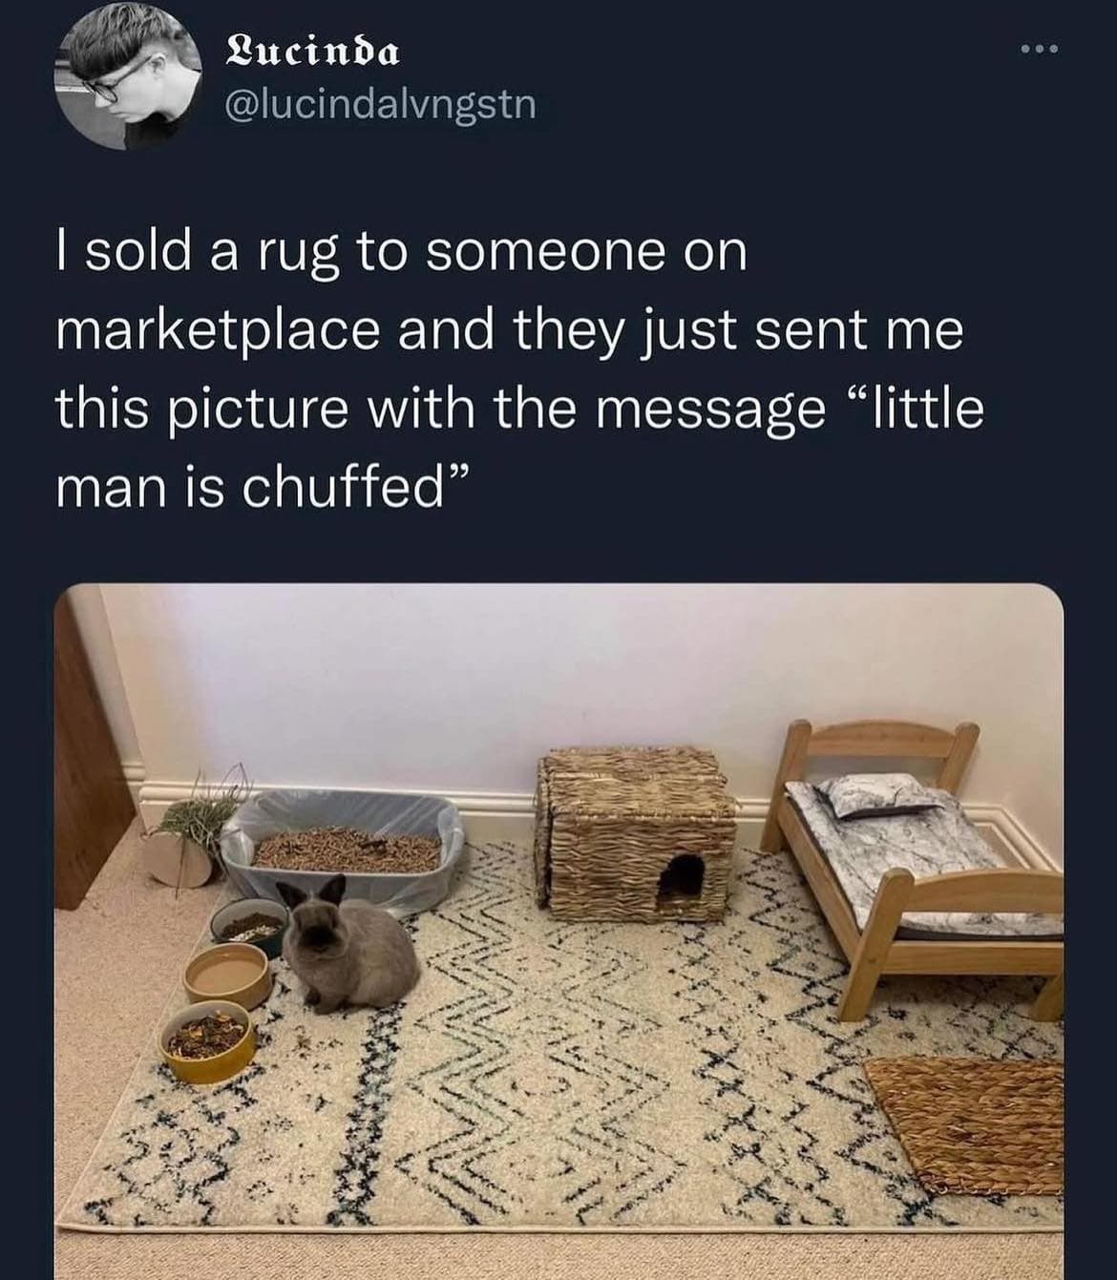The width and height of the screenshot is (1117, 1280).
Task: Click the hideaway house entrance hole
Action: (x=682, y=876)
